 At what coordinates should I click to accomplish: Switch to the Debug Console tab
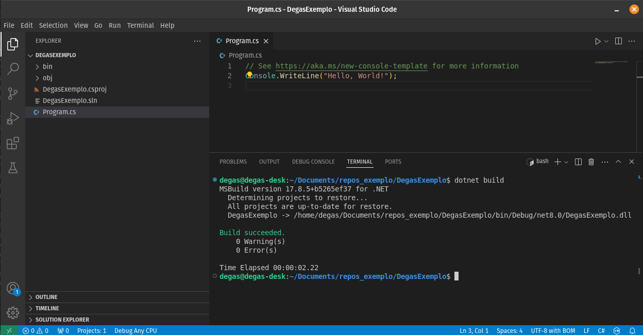313,162
